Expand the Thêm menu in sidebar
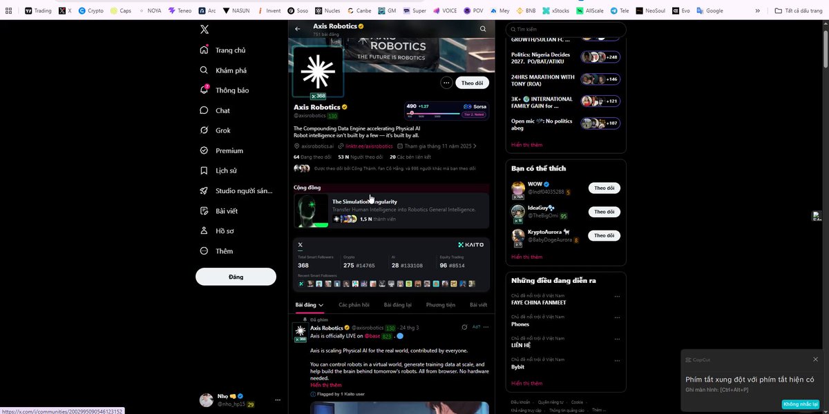This screenshot has width=829, height=414. point(217,251)
